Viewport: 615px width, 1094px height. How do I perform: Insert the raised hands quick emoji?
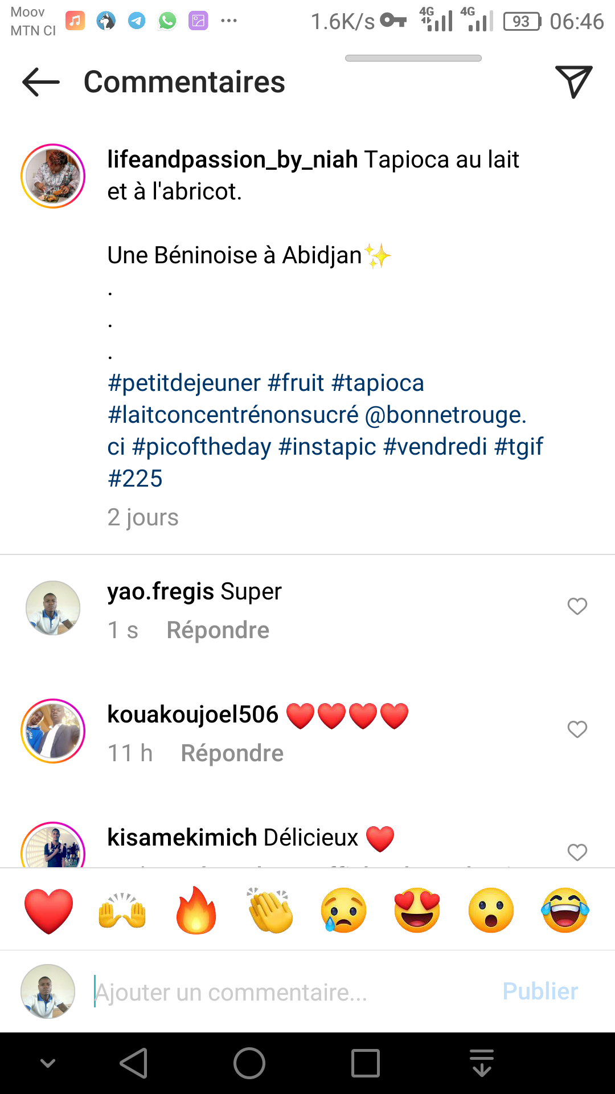tap(122, 910)
